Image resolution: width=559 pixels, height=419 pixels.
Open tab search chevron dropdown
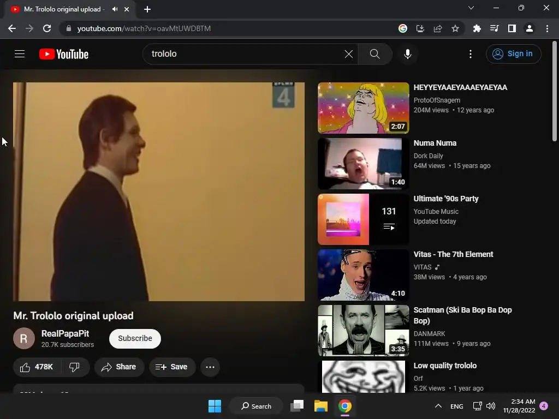click(x=471, y=8)
